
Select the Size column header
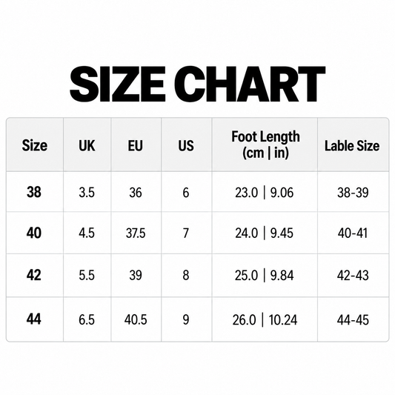point(35,145)
